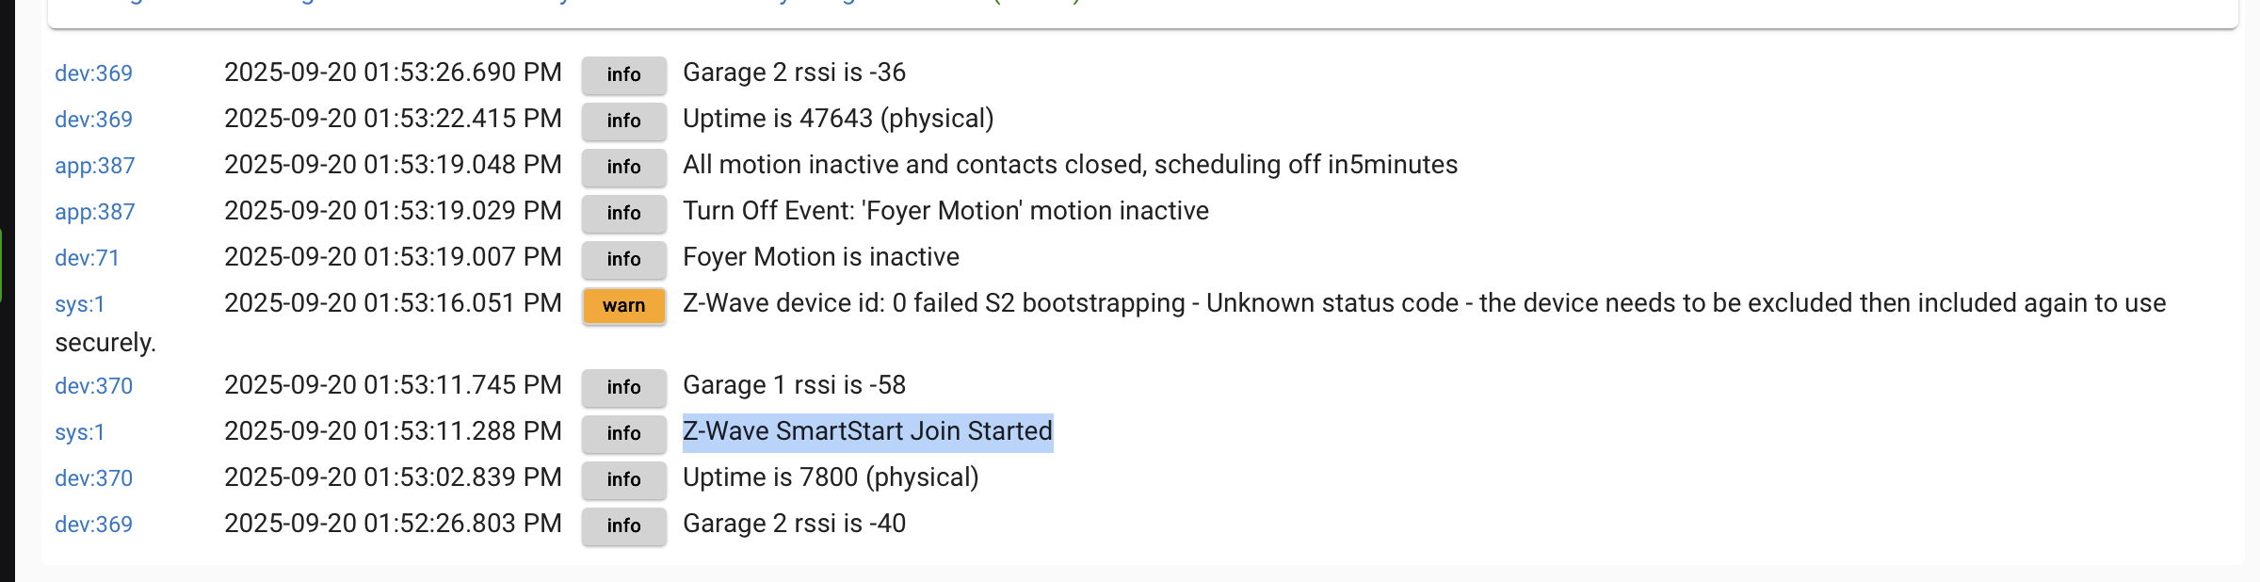Click the orange warn level badge
This screenshot has height=582, width=2260.
pyautogui.click(x=623, y=306)
